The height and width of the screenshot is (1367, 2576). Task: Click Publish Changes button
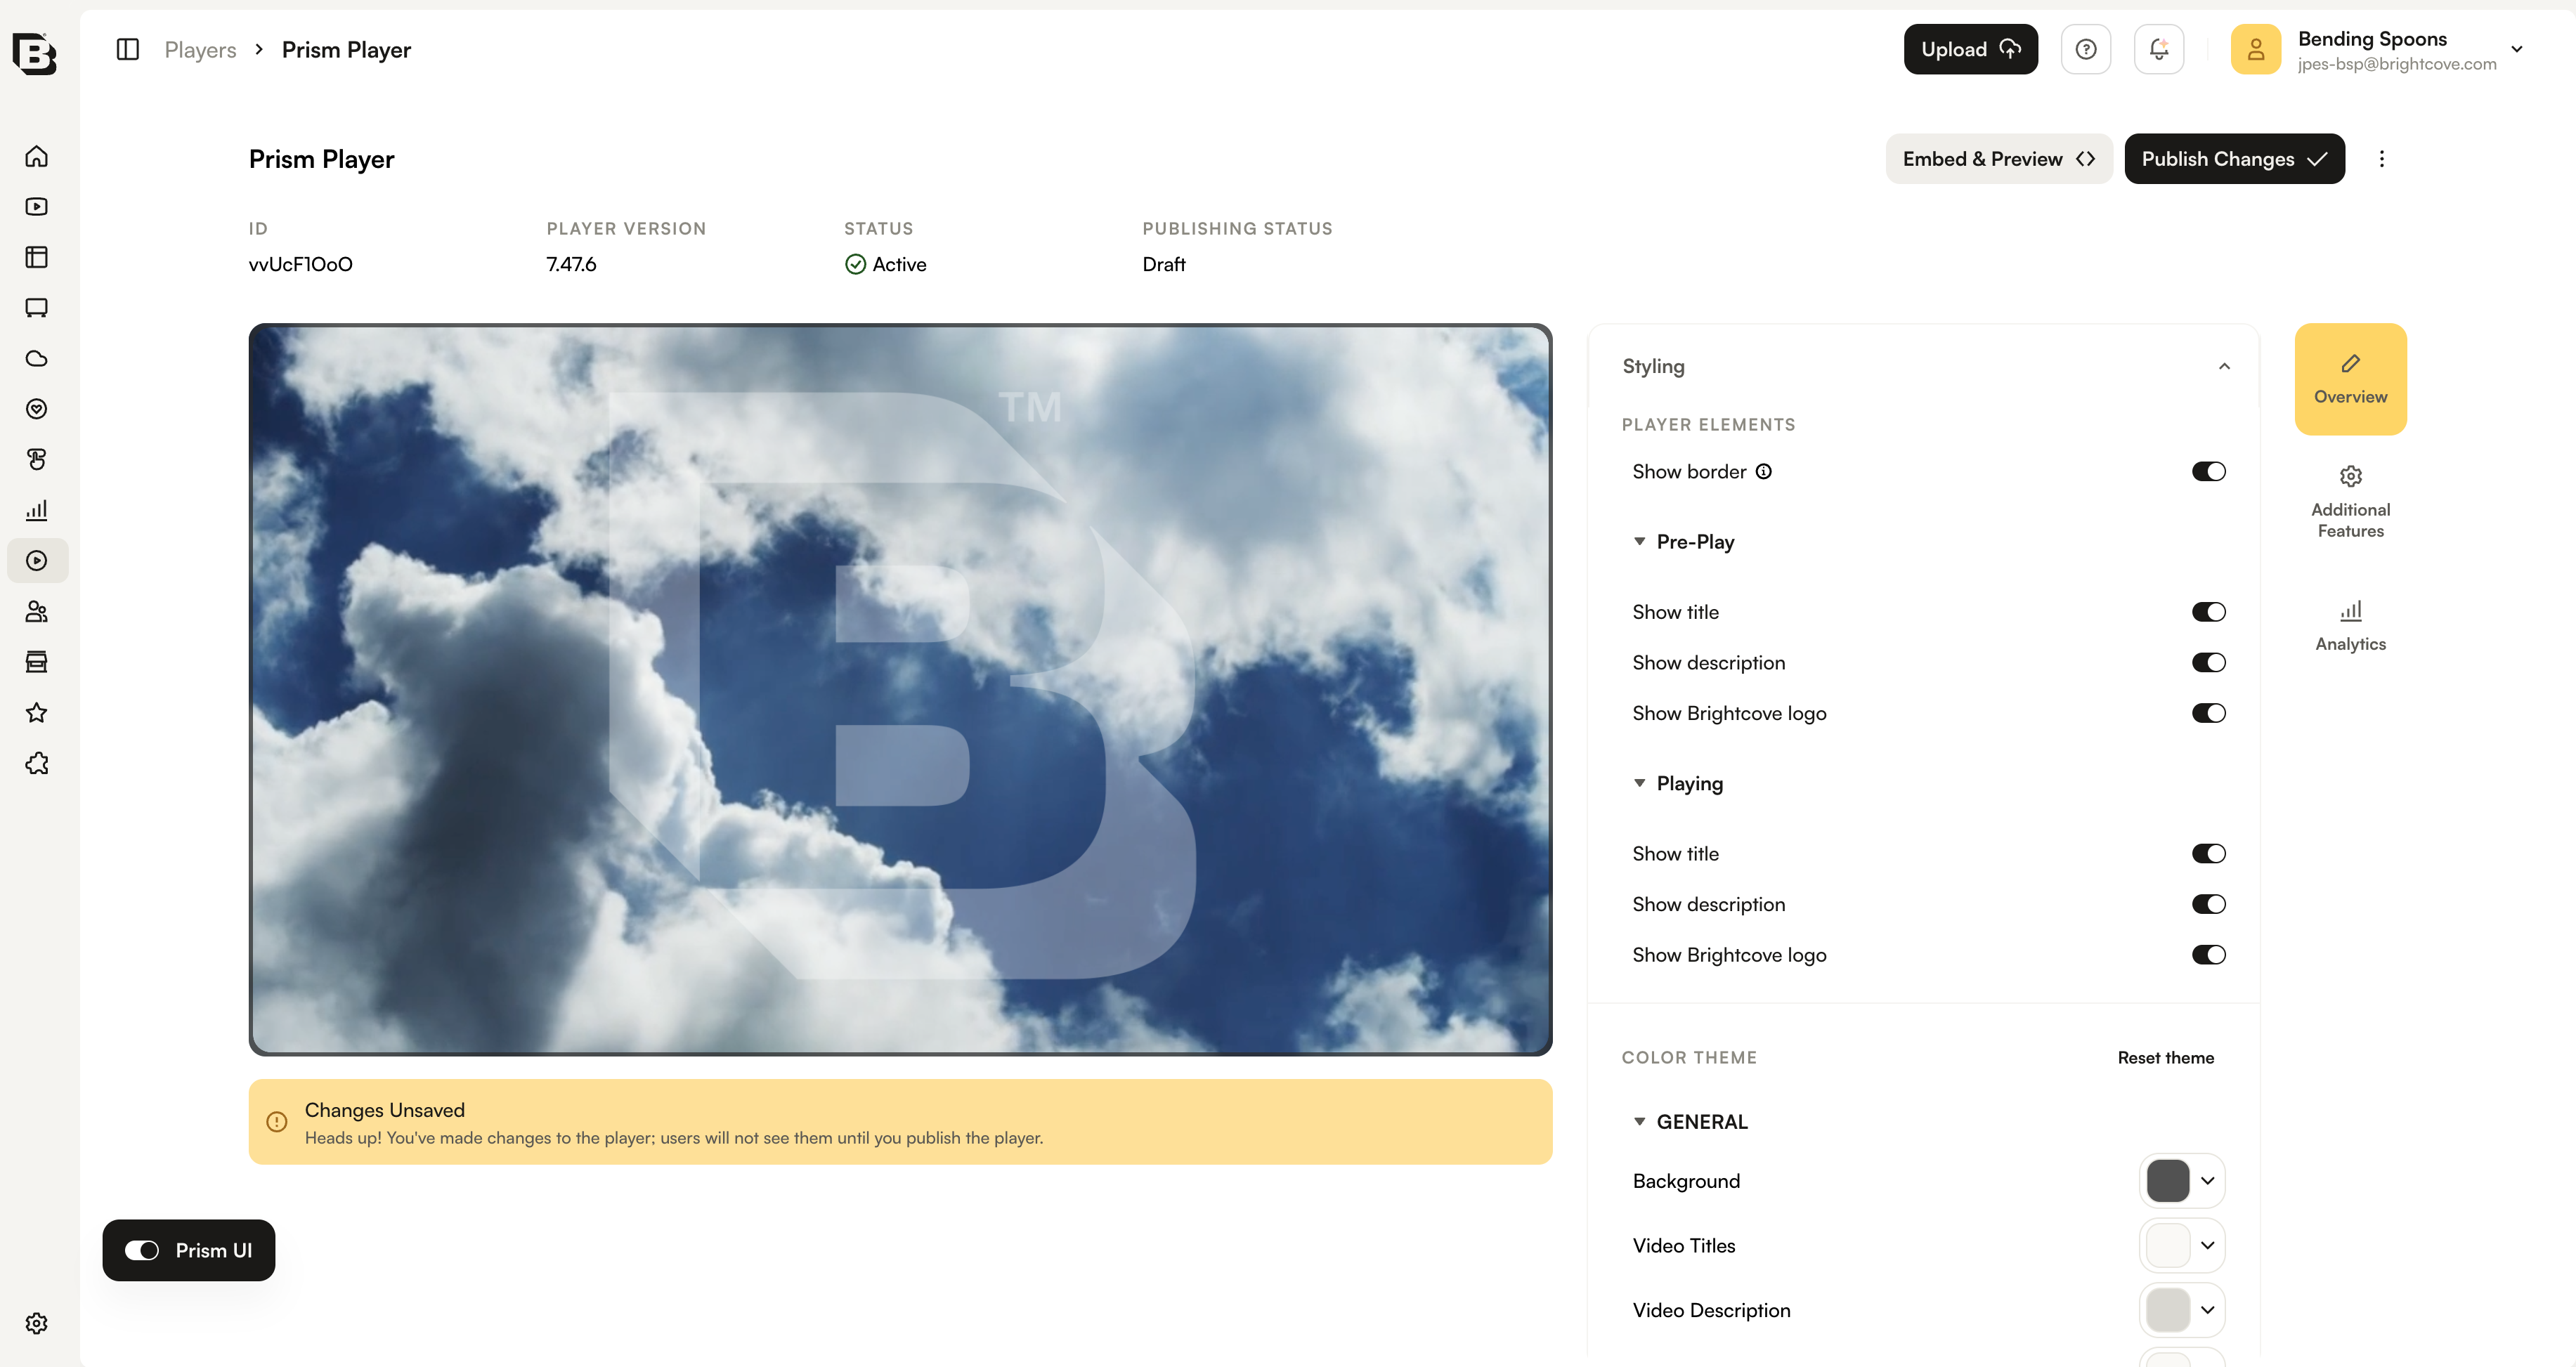click(x=2234, y=159)
